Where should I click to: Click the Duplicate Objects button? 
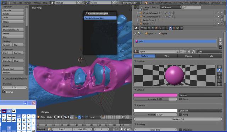coord(13,30)
